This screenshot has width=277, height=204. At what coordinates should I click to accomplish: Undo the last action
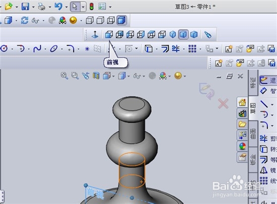[x=58, y=7]
